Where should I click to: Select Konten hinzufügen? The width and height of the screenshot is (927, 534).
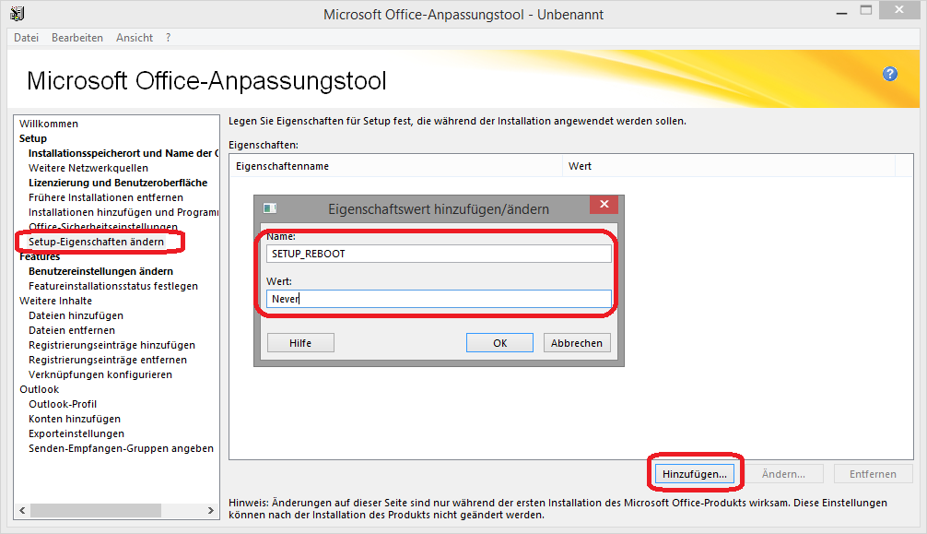point(75,419)
